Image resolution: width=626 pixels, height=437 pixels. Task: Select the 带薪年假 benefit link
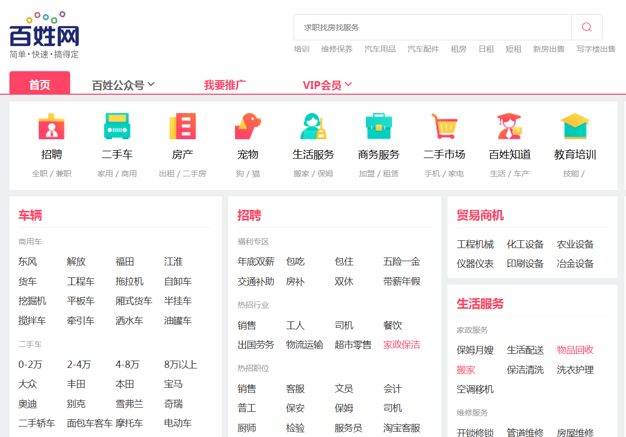pos(401,282)
